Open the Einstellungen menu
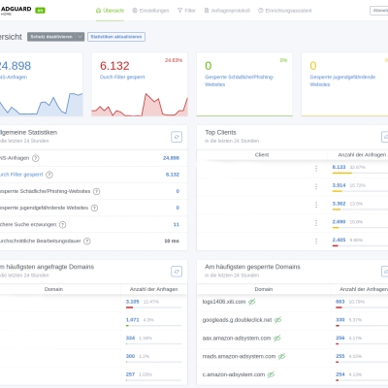388x388 pixels. click(x=150, y=11)
